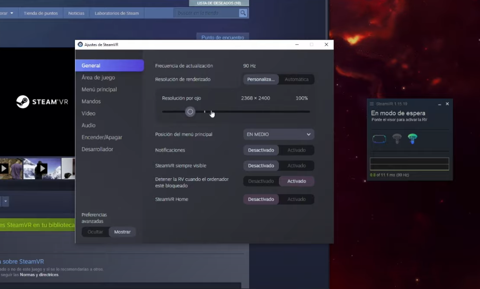Click the third thumbnail in Steam media strip
The width and height of the screenshot is (480, 289).
[x=68, y=168]
